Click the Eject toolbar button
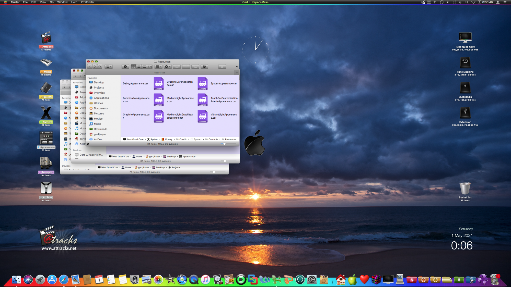Screen dimensions: 511x287 222,67
